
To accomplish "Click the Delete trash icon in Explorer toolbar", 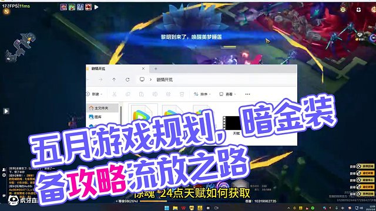I will [182, 94].
